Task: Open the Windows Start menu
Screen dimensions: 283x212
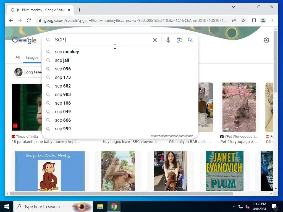Action: [7, 206]
